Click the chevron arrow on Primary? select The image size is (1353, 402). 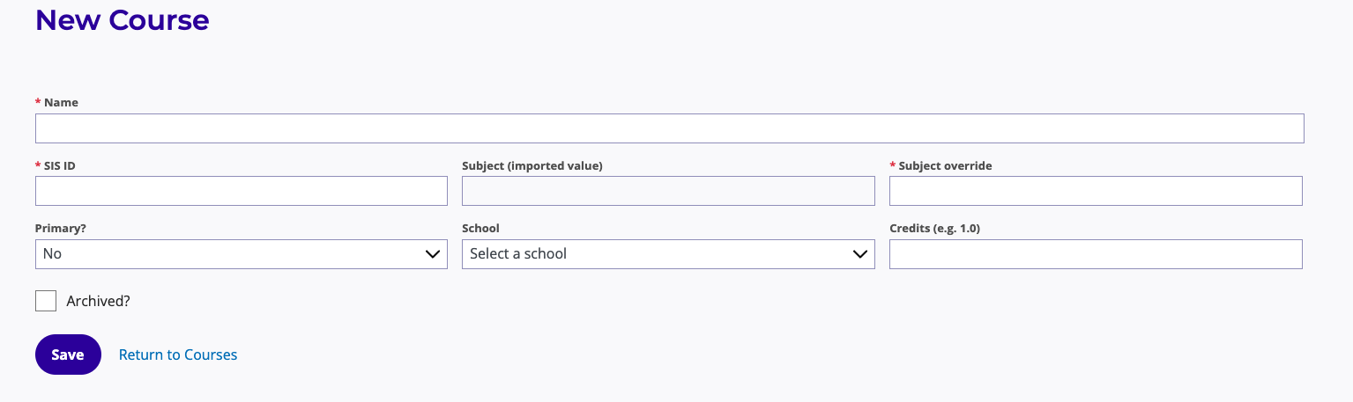click(x=433, y=254)
